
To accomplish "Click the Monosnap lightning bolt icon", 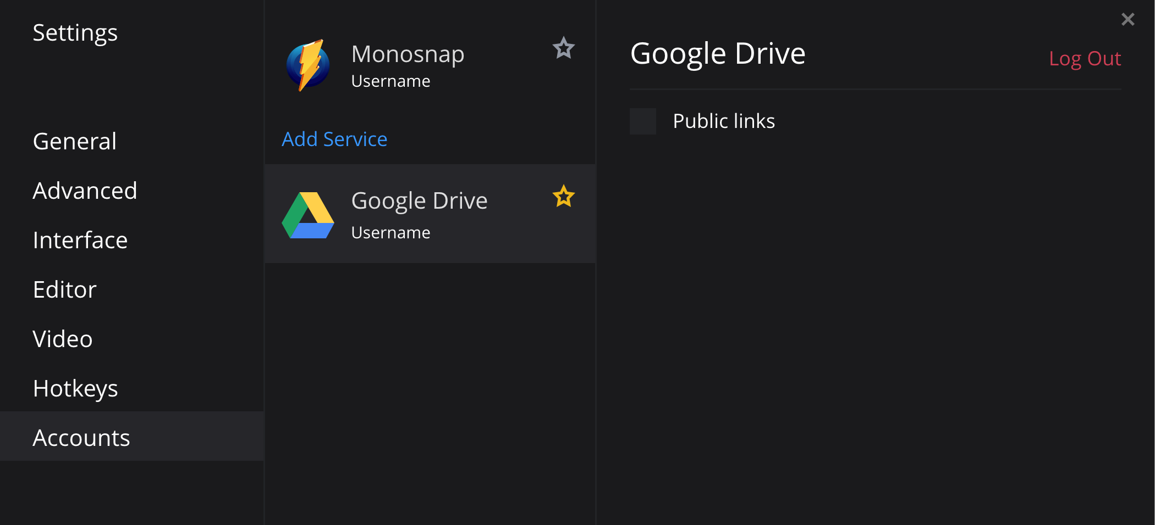I will [x=308, y=66].
